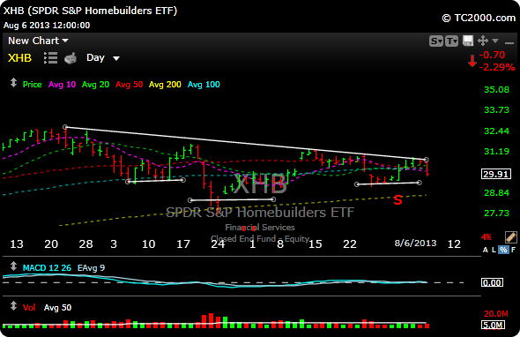
Task: Open the S dropdown button
Action: [435, 41]
